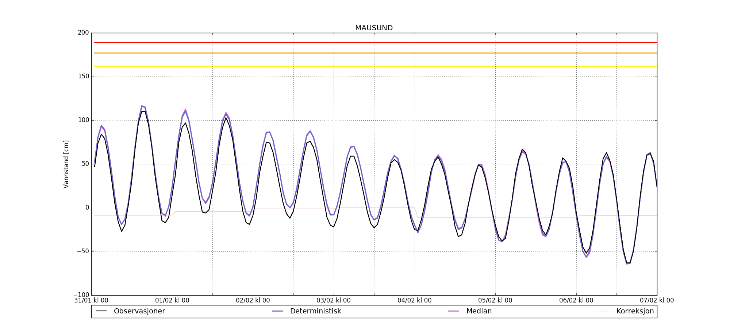
Task: Select the 01/02 kl 00 x-axis tick label
Action: click(172, 301)
